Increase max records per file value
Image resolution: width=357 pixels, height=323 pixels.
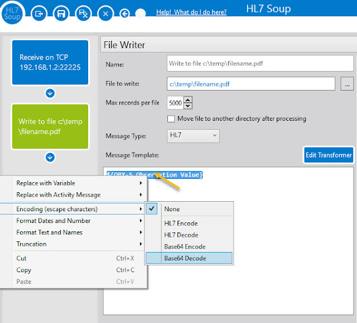pyautogui.click(x=188, y=101)
